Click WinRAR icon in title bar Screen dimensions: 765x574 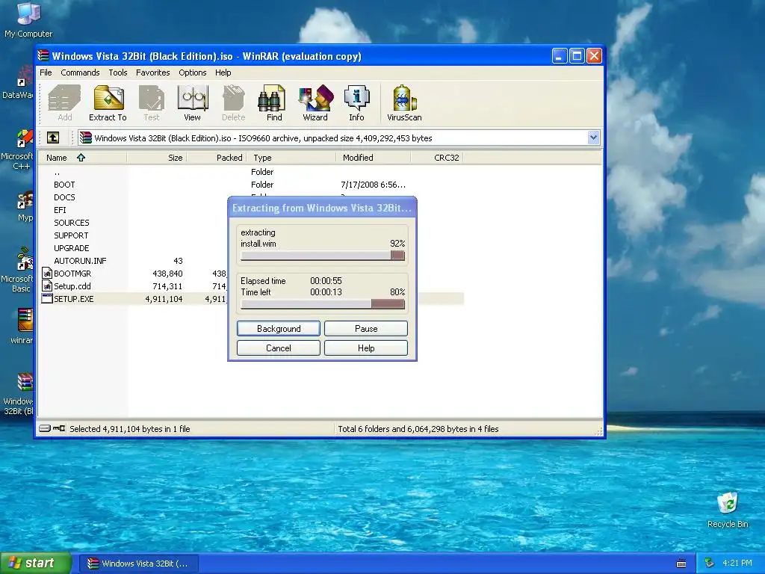click(x=43, y=55)
